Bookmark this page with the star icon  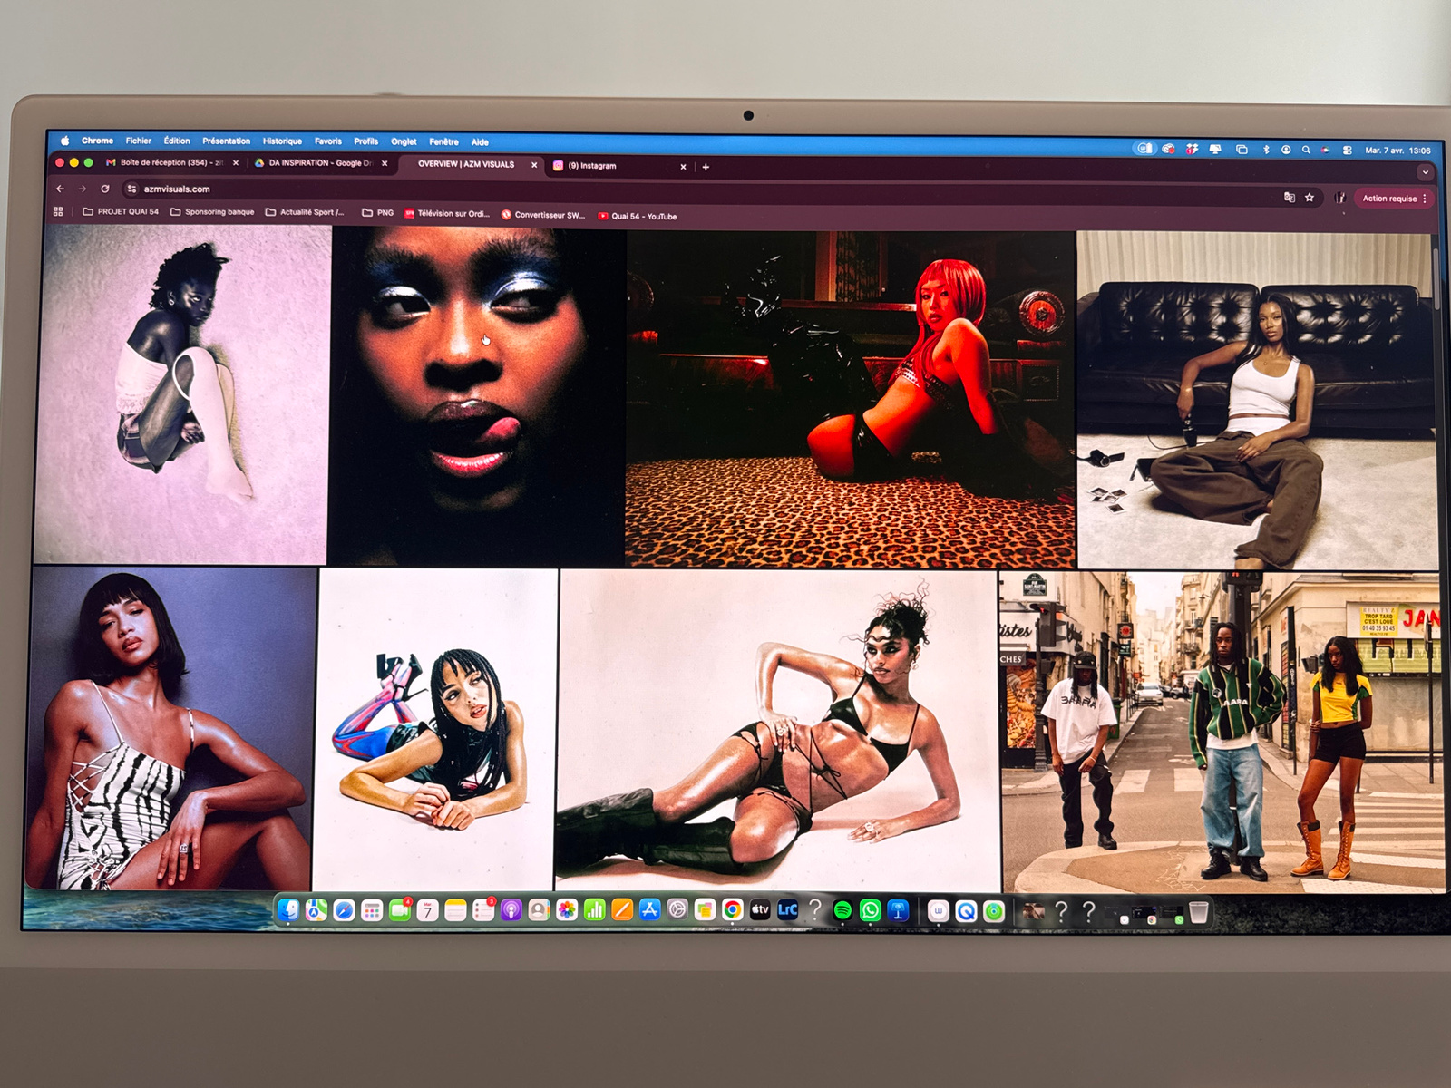pos(1310,197)
